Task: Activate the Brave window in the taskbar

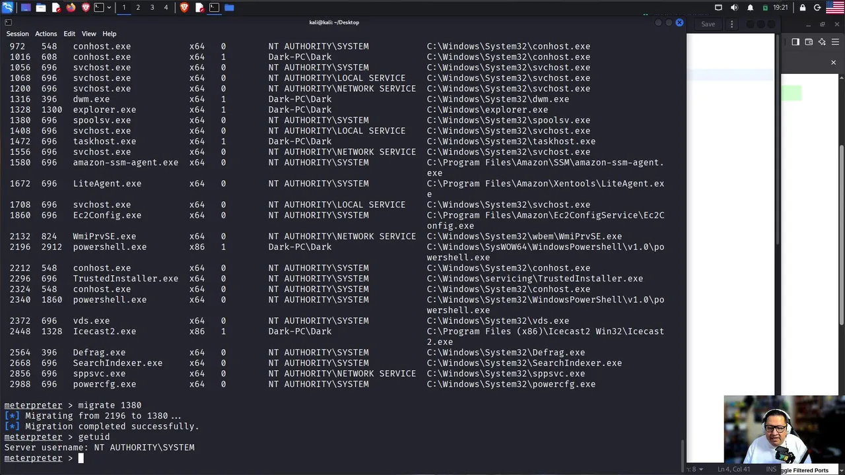Action: click(x=184, y=8)
